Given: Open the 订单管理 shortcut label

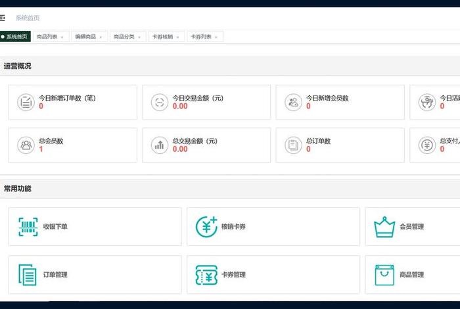Looking at the screenshot, I should point(55,275).
